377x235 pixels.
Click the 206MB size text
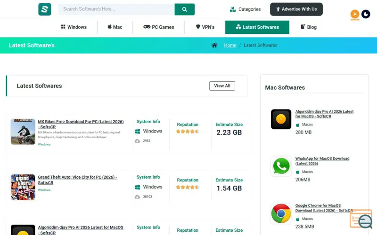click(x=303, y=180)
